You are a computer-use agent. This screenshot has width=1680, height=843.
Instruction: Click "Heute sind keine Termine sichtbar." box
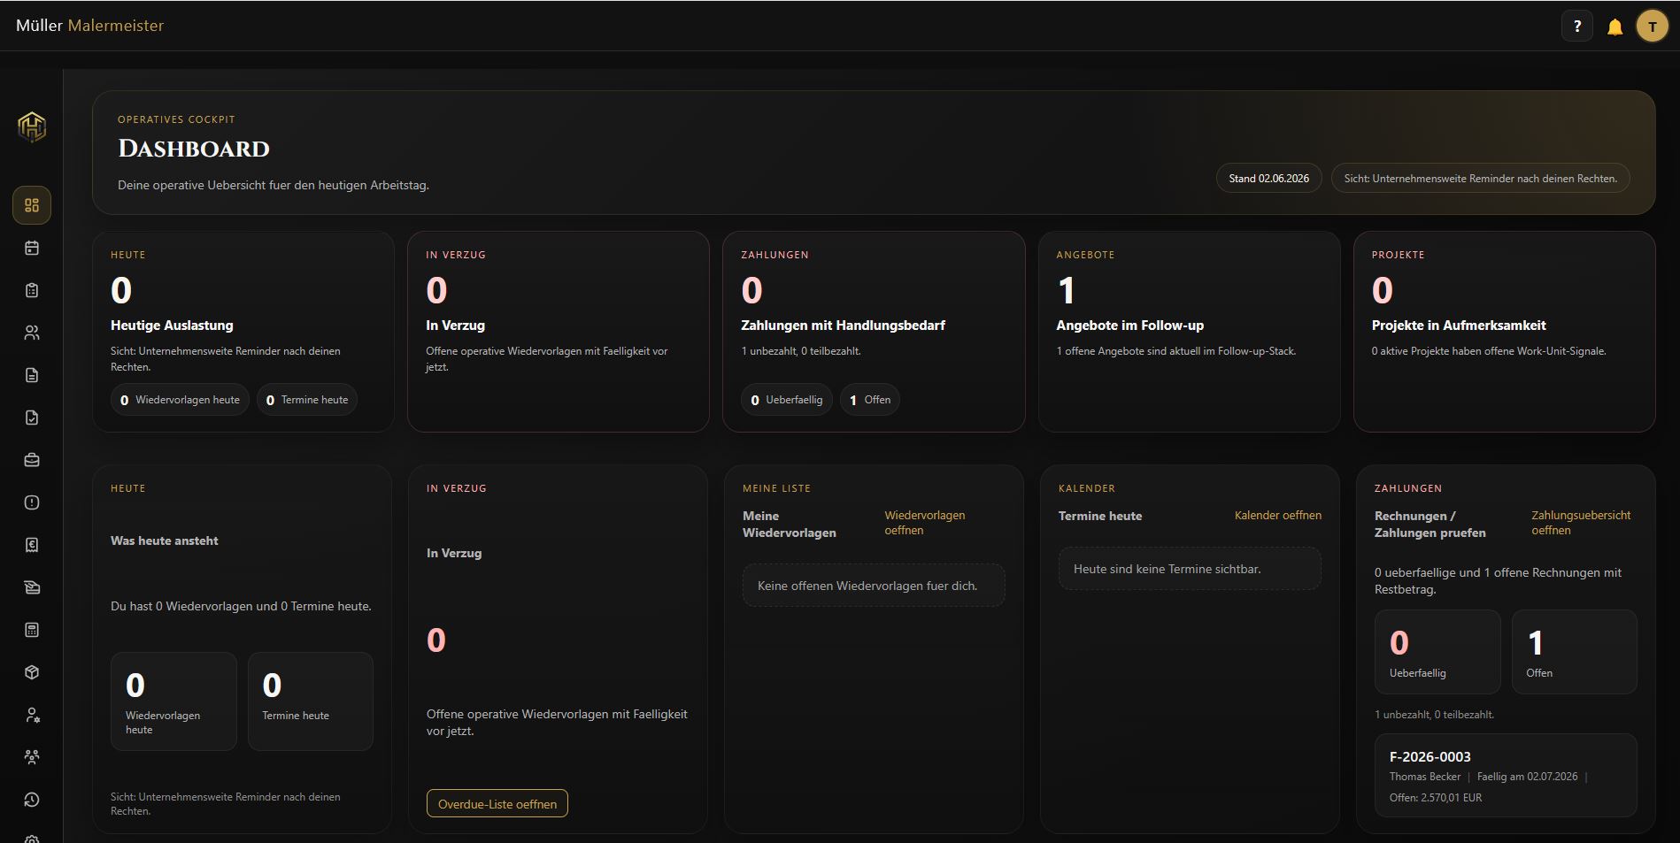point(1190,569)
